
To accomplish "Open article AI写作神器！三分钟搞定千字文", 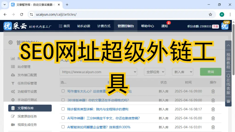I will click(103, 118).
